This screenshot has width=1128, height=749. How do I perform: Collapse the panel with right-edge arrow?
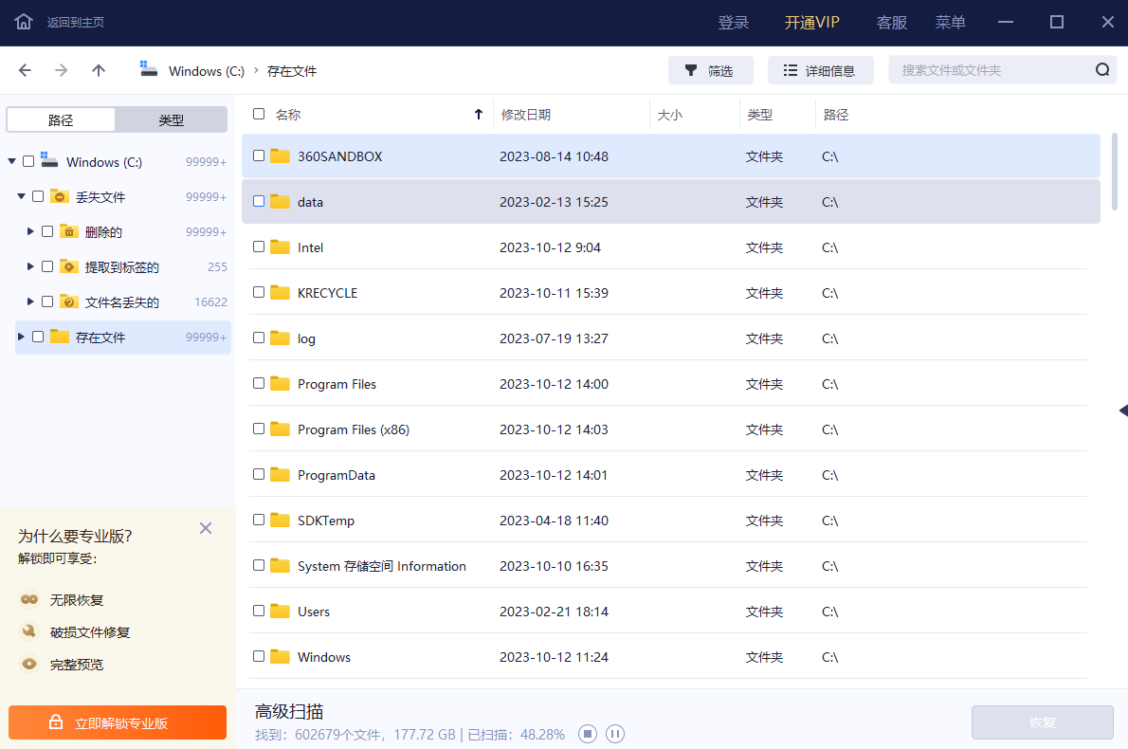(1124, 410)
